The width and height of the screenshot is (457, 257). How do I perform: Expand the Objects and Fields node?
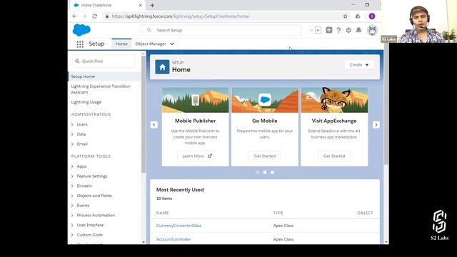pos(72,196)
